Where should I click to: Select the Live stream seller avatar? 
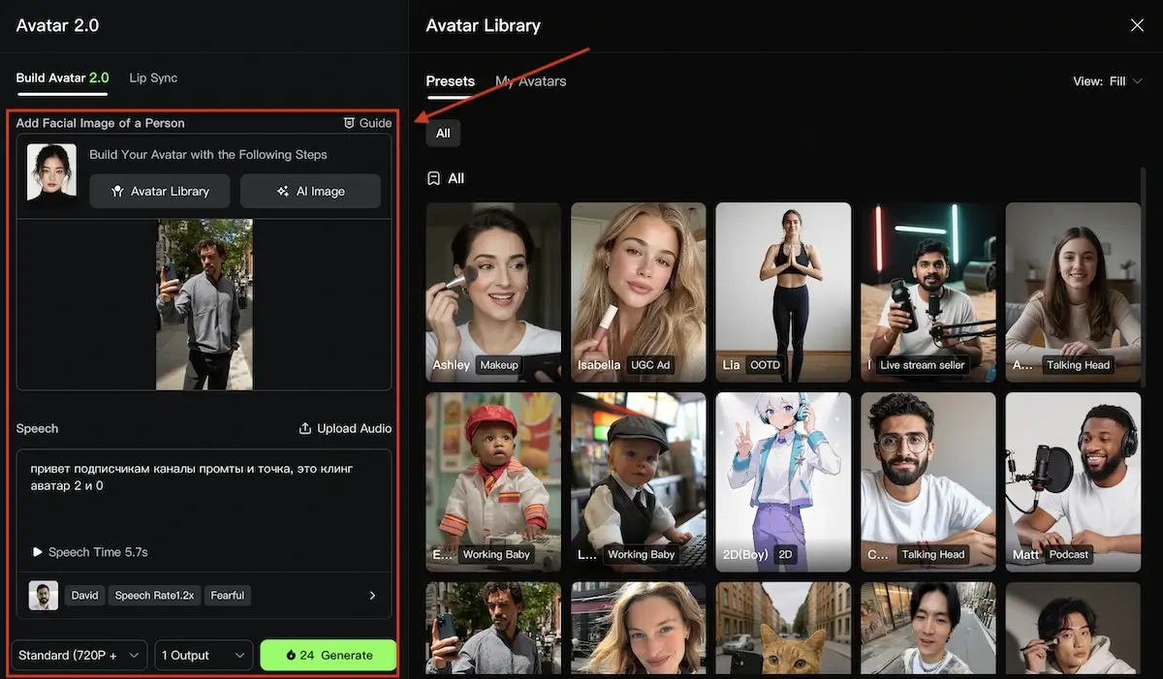point(927,292)
